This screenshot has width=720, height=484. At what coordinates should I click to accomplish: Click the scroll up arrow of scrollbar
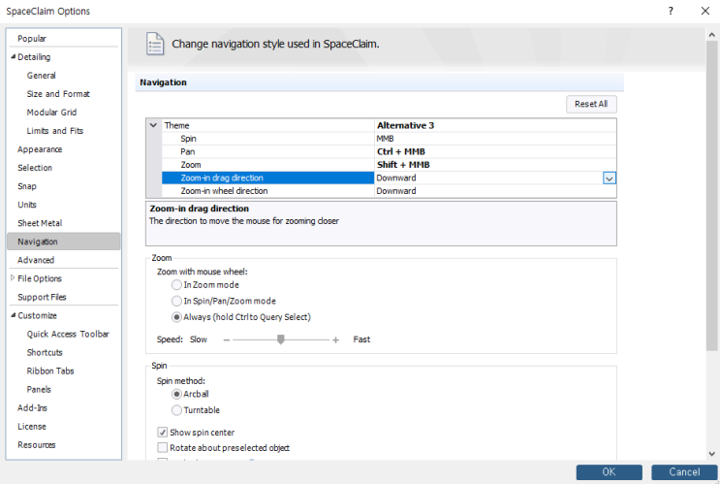coord(711,35)
